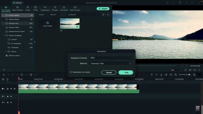Click the voiceover microphone icon

[161, 75]
